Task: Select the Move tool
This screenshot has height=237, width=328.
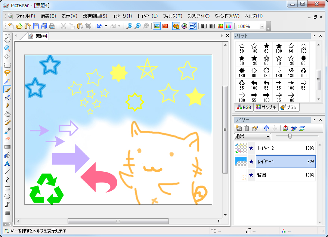Action: click(x=7, y=57)
